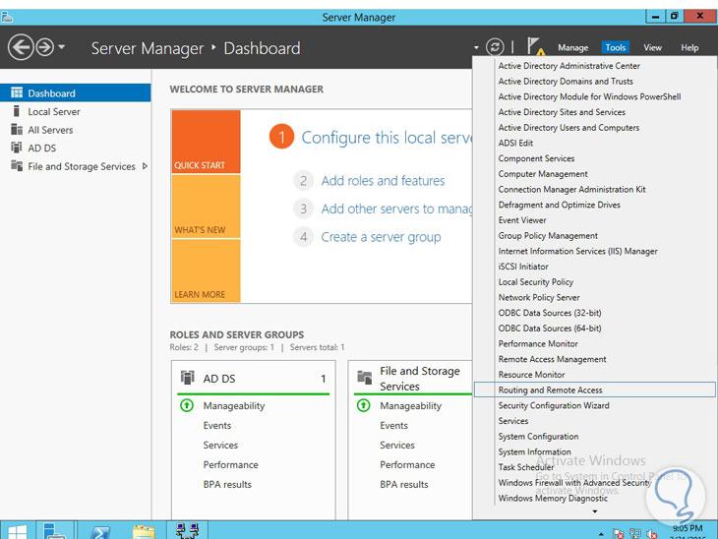Launch PowerShell from the taskbar
Image resolution: width=718 pixels, height=539 pixels.
coord(100,530)
